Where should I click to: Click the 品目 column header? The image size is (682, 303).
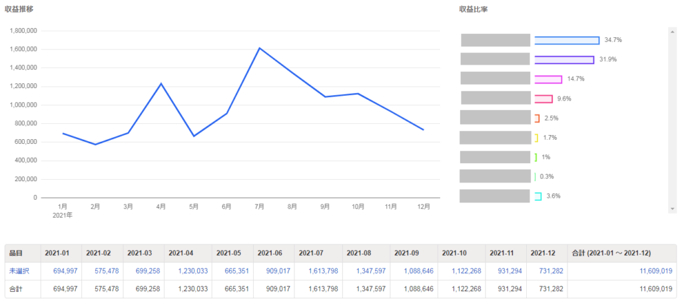coord(23,254)
